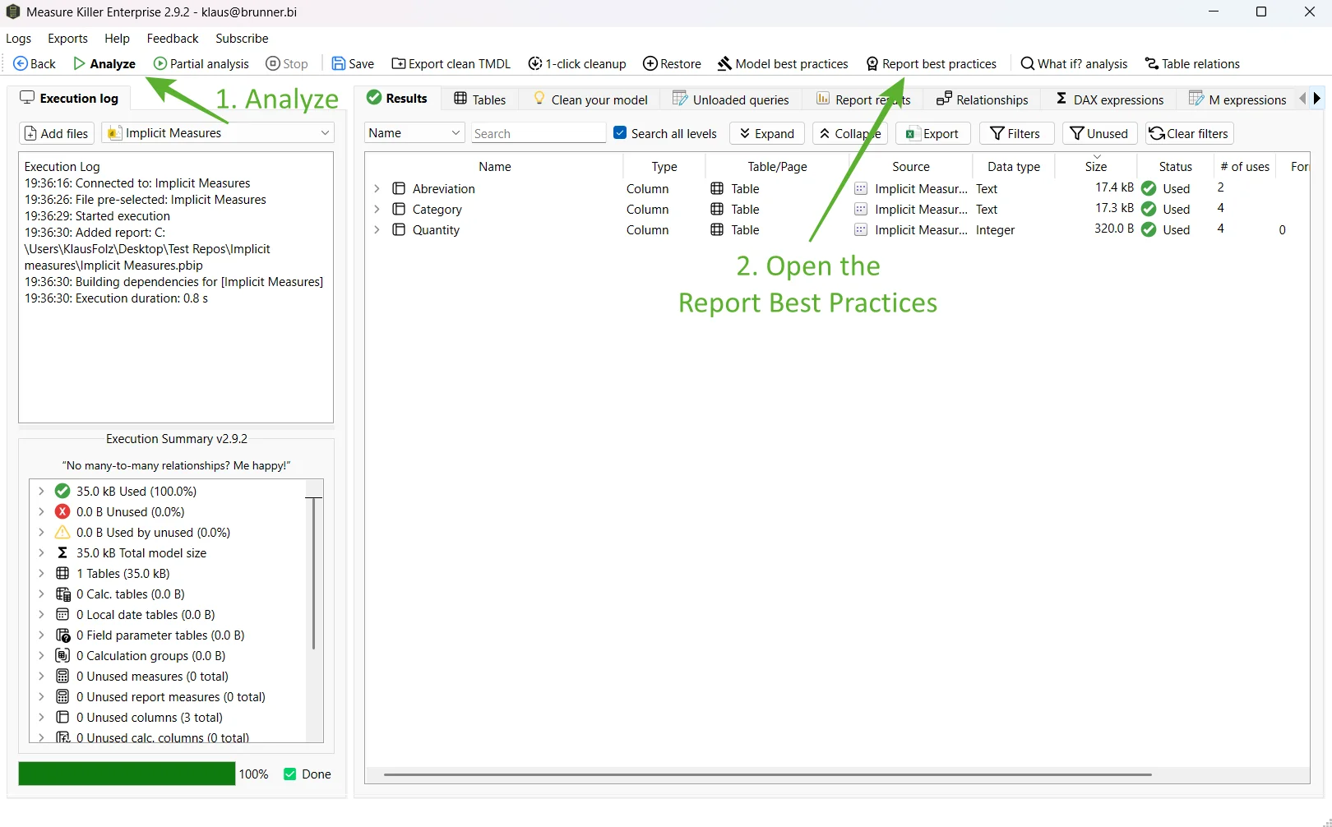Switch to Unloaded queries tab
Screen dimensions: 1332x827
(x=731, y=99)
